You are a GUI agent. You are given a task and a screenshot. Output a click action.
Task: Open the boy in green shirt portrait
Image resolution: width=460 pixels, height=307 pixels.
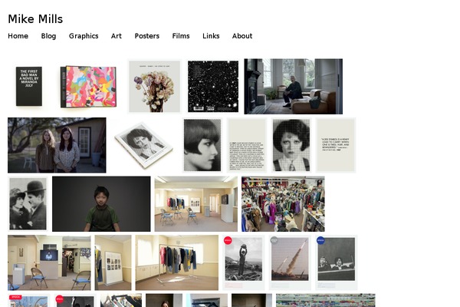(x=101, y=204)
